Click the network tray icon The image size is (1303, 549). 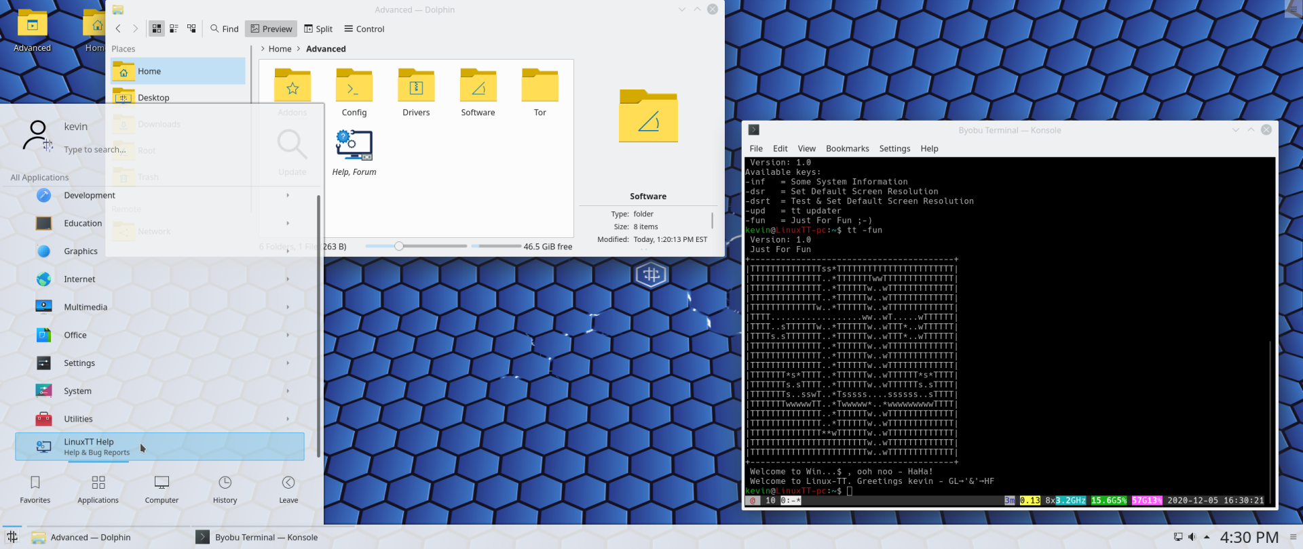pos(1178,537)
